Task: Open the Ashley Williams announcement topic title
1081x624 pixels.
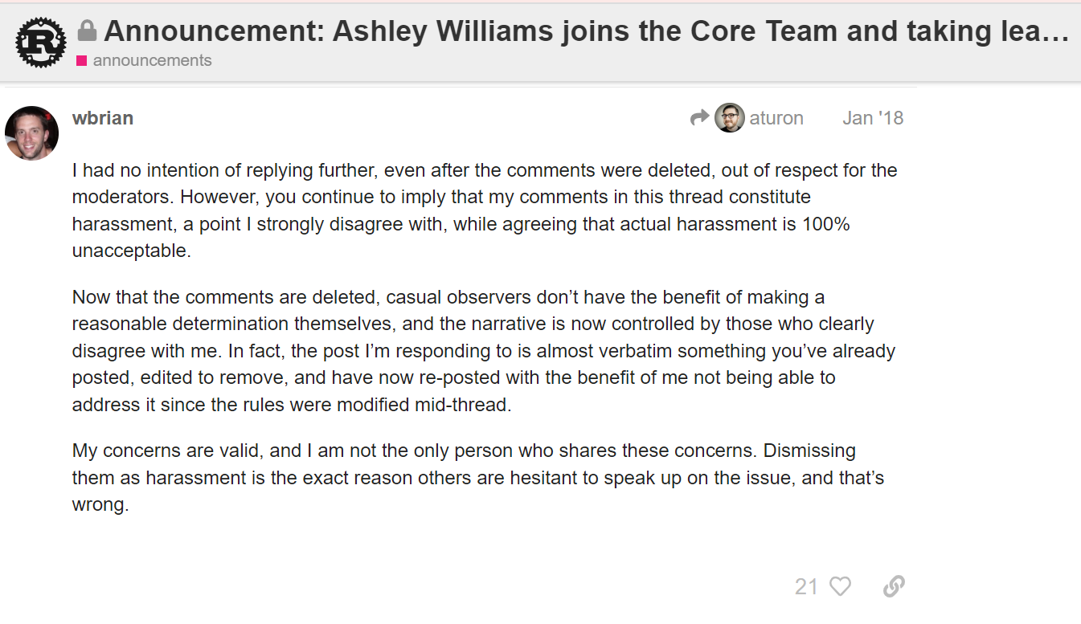Action: [x=587, y=31]
